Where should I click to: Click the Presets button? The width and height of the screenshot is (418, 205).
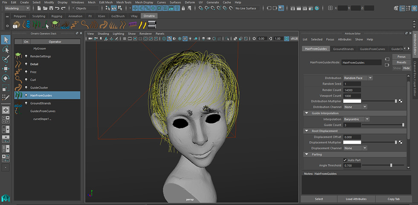[401, 62]
